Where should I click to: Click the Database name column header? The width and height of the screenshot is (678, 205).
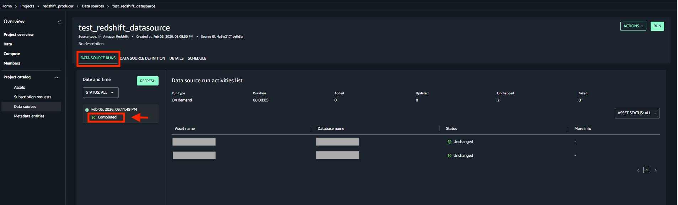331,128
